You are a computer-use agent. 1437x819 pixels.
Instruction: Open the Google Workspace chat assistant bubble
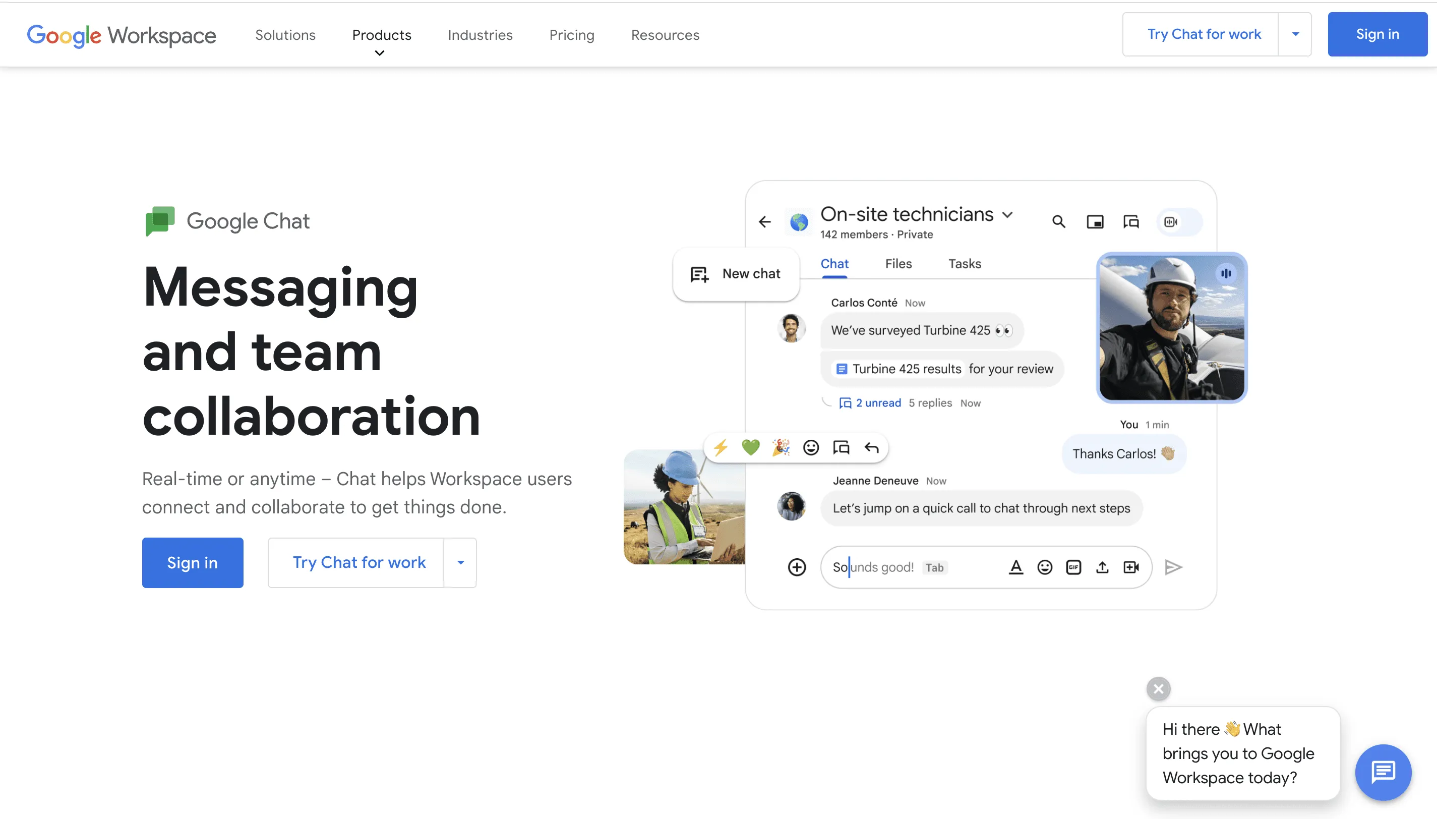click(1383, 772)
